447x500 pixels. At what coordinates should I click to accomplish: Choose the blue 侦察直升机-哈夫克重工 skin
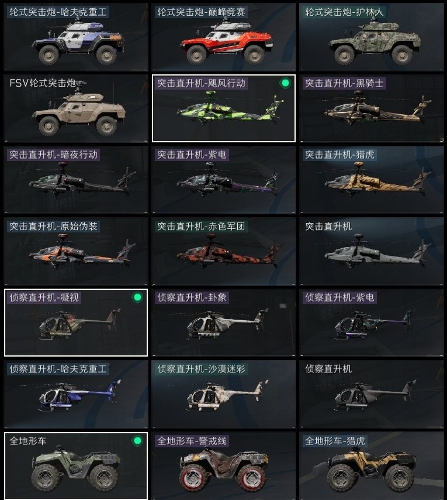click(76, 394)
